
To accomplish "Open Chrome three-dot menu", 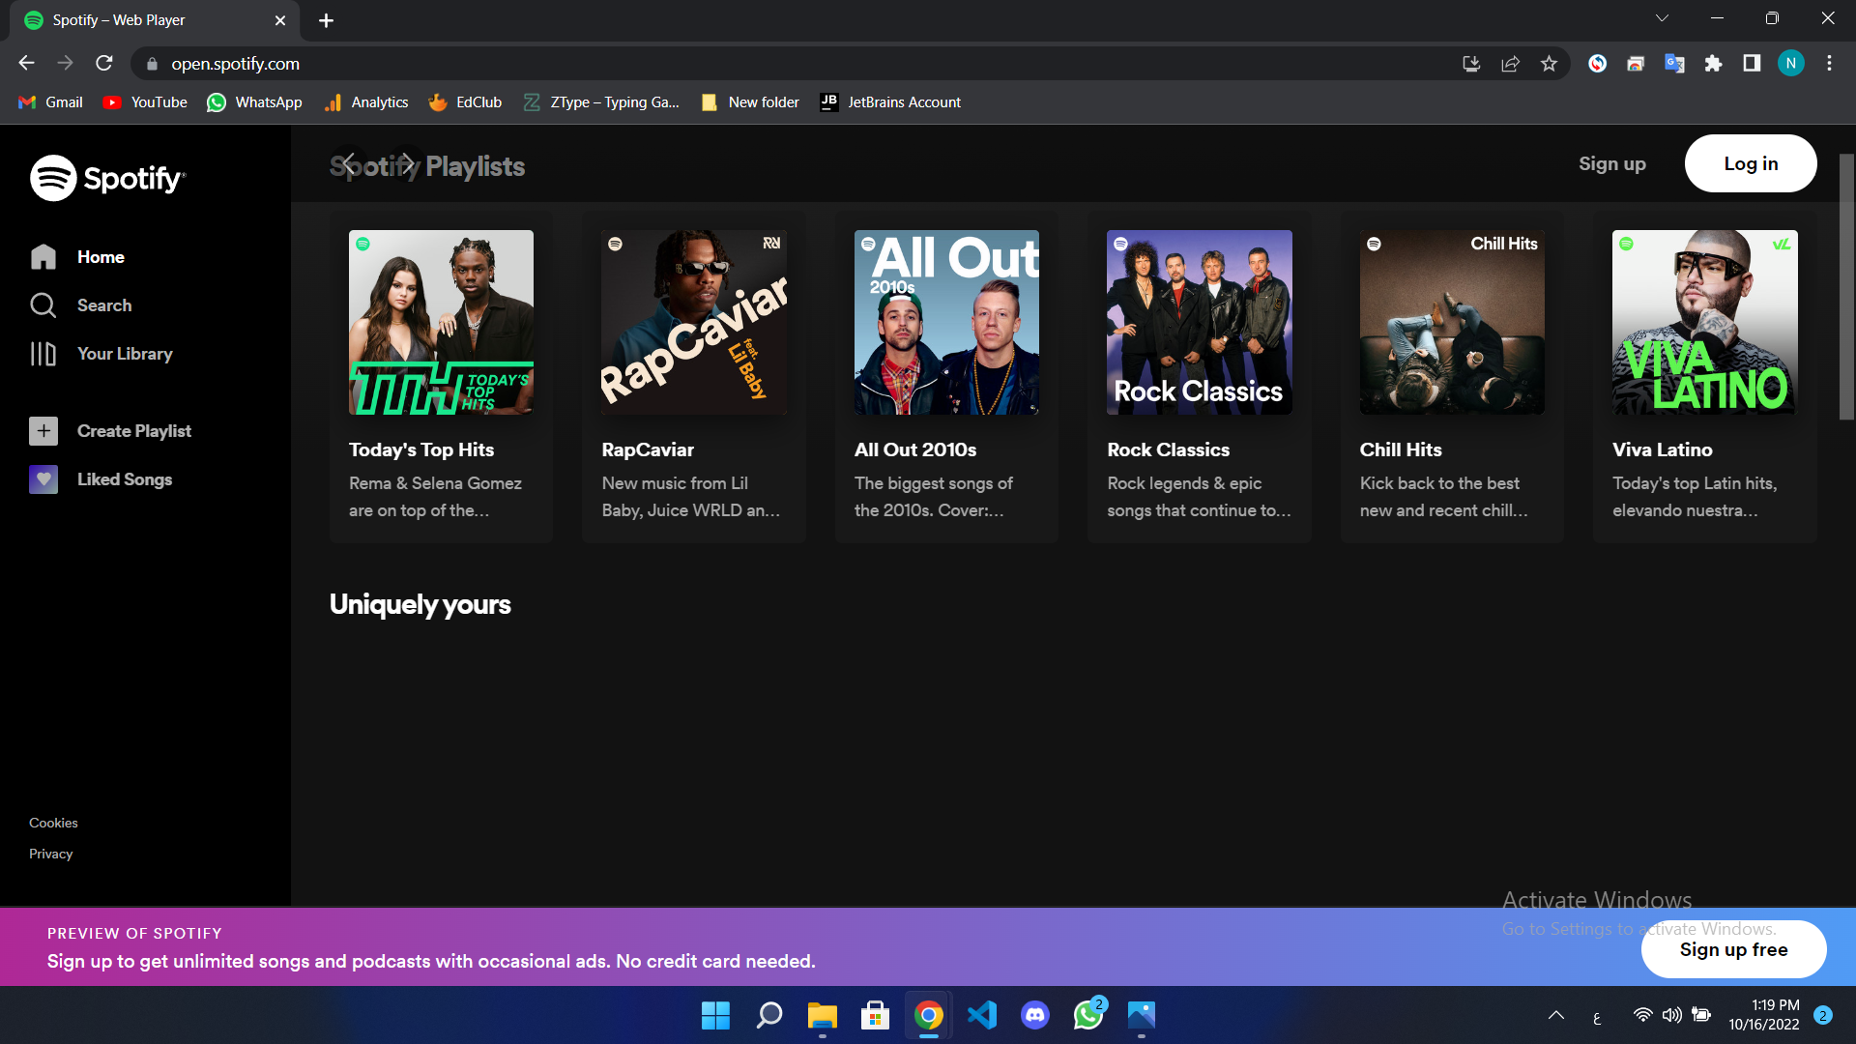I will (1829, 64).
